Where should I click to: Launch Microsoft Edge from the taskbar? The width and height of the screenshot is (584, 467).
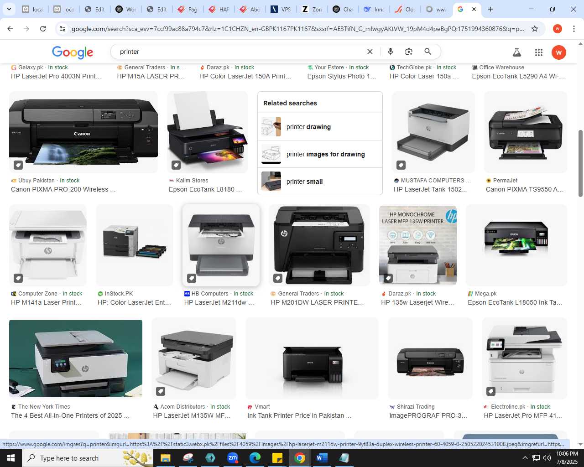[x=255, y=458]
